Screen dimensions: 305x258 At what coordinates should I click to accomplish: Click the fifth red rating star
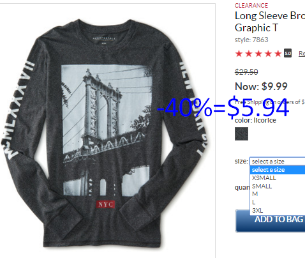(278, 54)
